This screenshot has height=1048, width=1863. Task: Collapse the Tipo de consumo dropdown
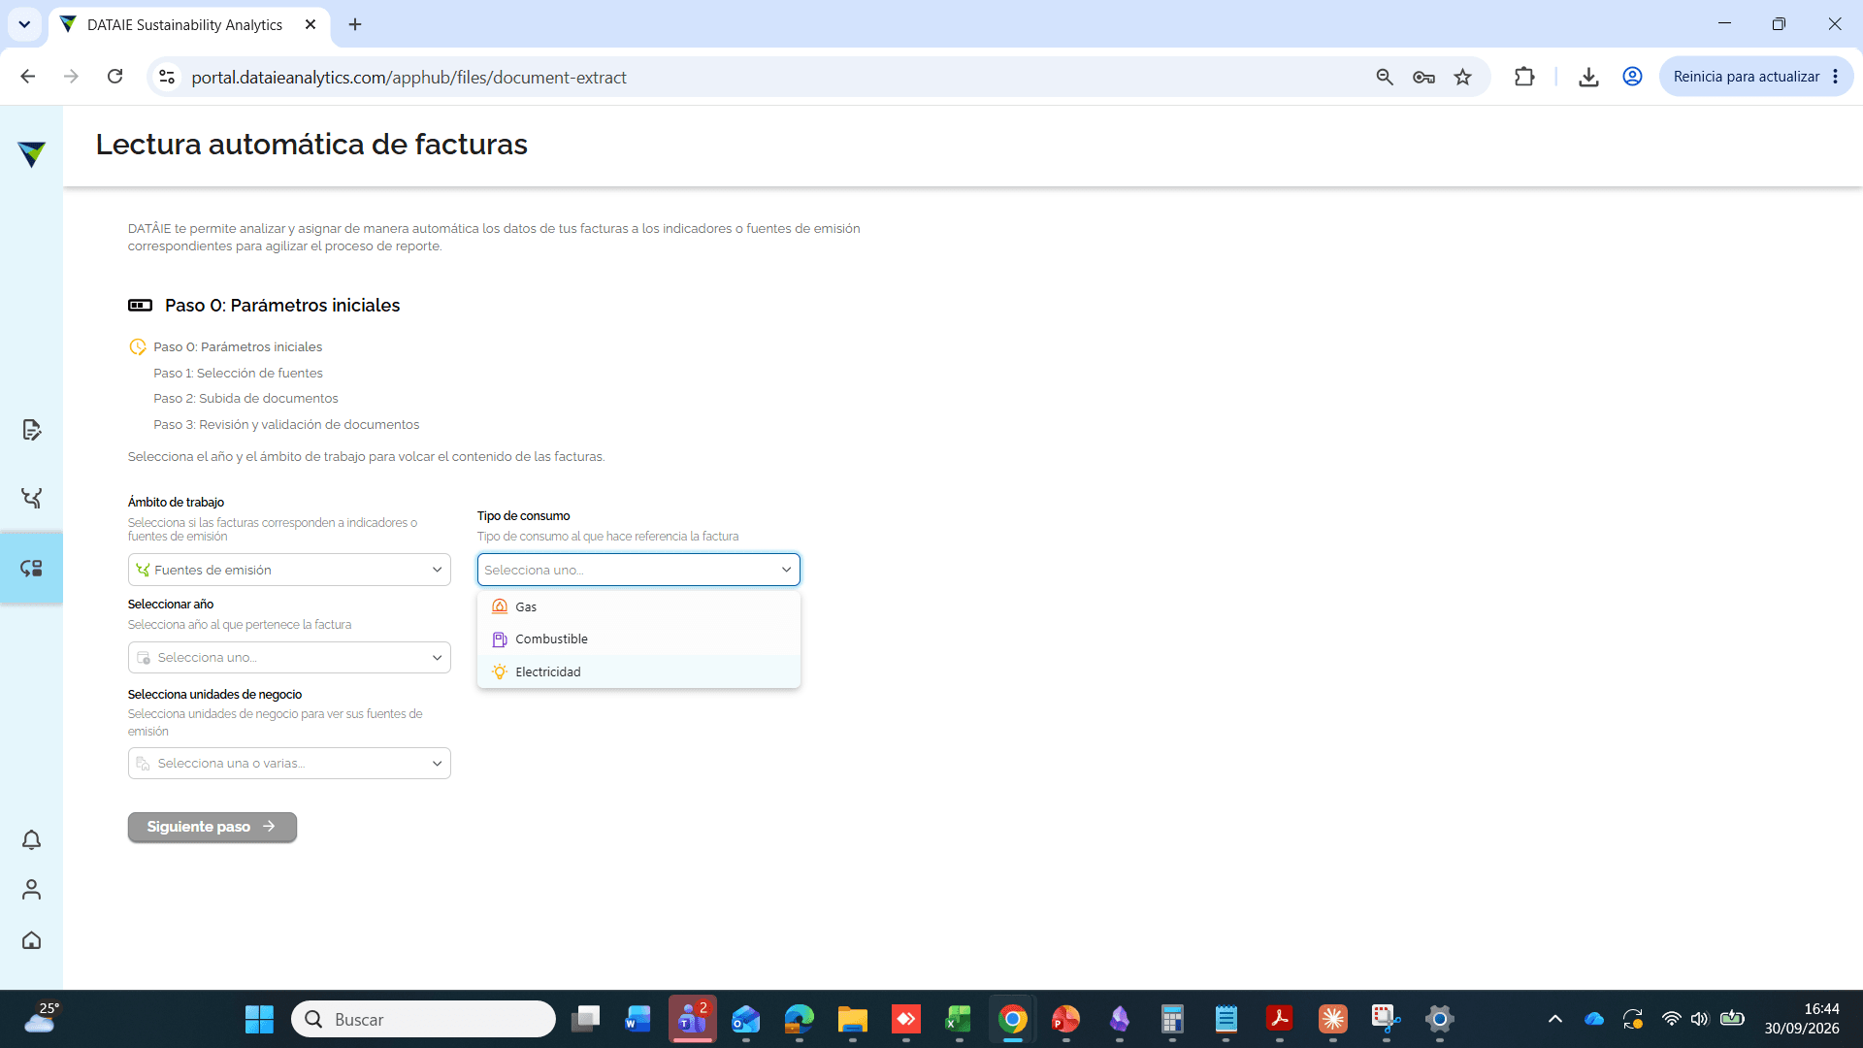click(638, 570)
